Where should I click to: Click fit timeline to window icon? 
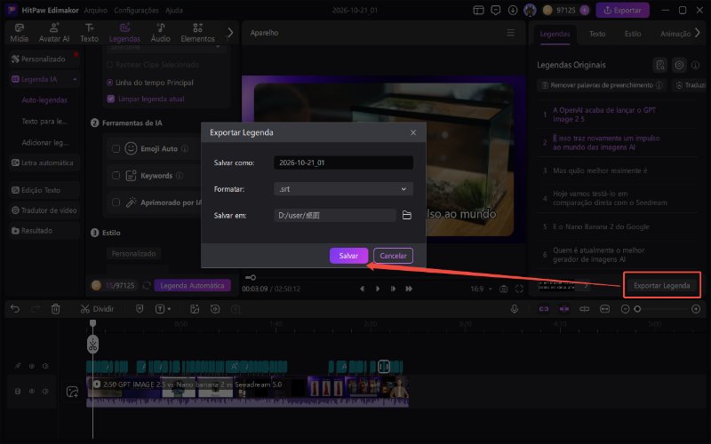pyautogui.click(x=605, y=308)
